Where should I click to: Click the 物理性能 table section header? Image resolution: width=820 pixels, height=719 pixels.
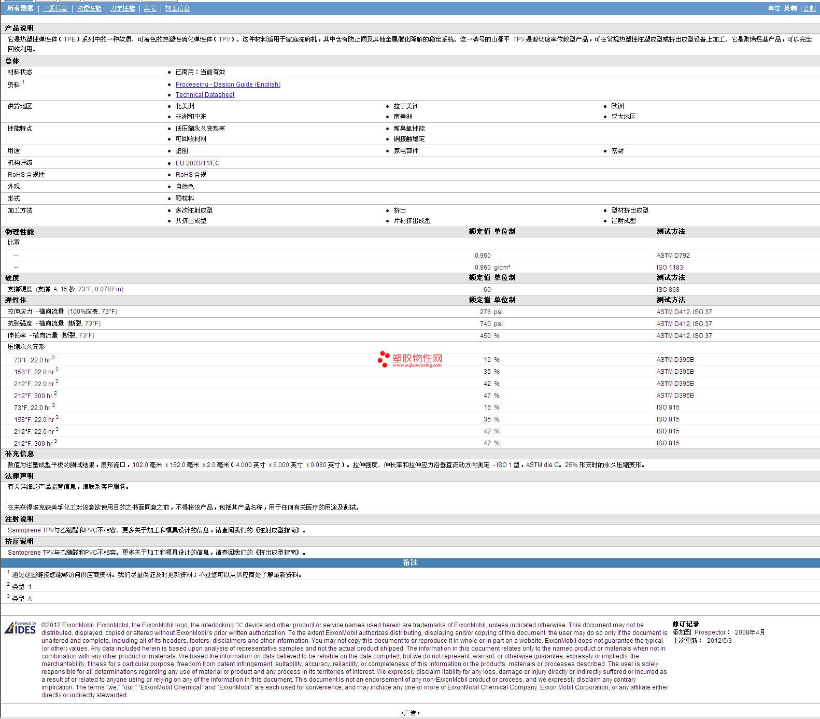tap(19, 232)
